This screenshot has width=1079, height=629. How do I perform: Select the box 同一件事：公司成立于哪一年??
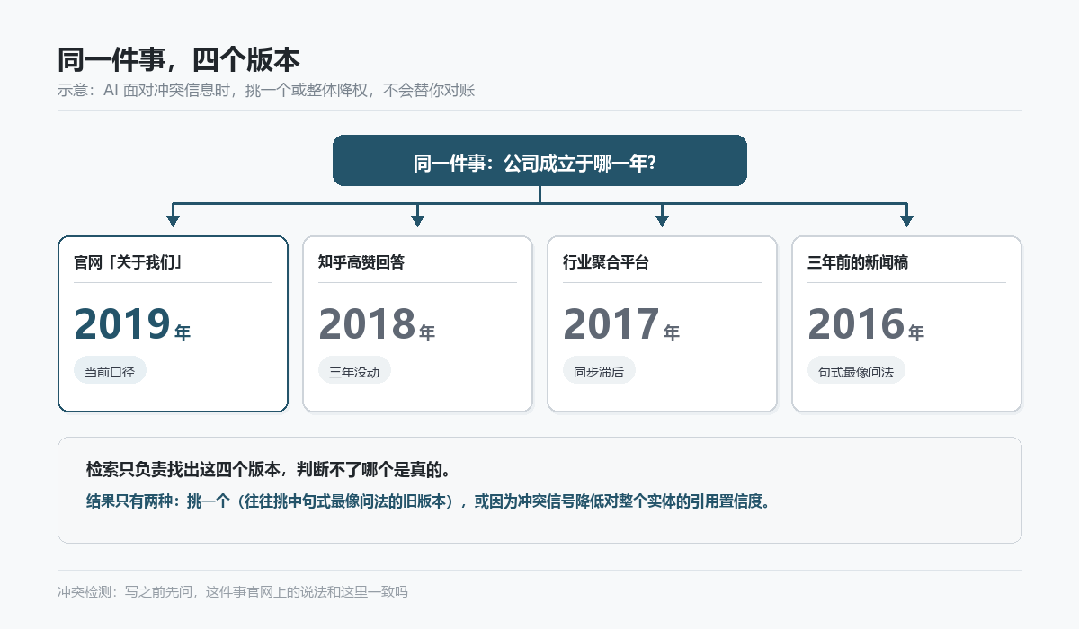pyautogui.click(x=539, y=161)
